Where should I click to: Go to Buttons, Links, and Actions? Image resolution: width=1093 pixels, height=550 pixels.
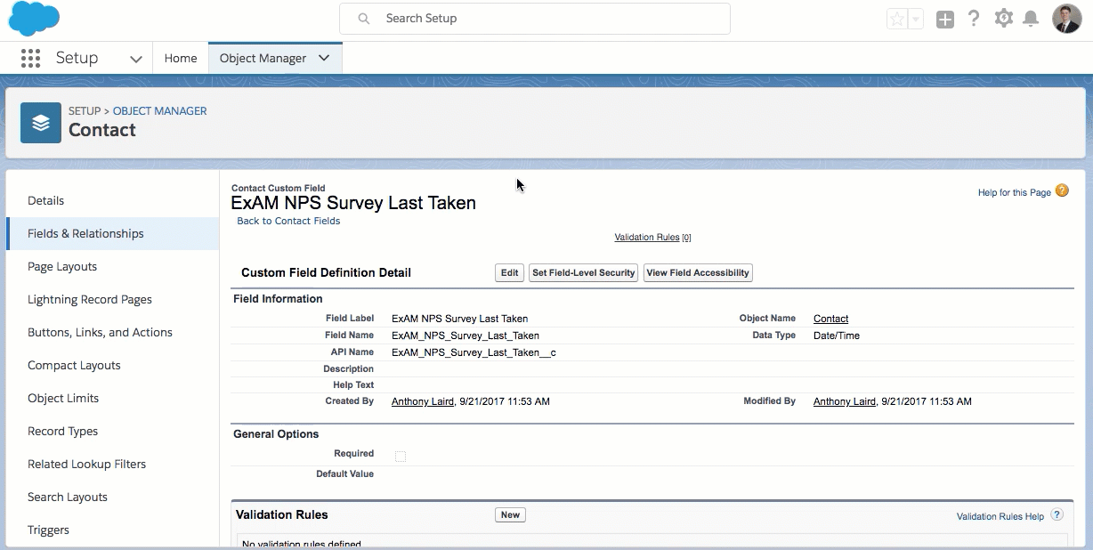112,332
